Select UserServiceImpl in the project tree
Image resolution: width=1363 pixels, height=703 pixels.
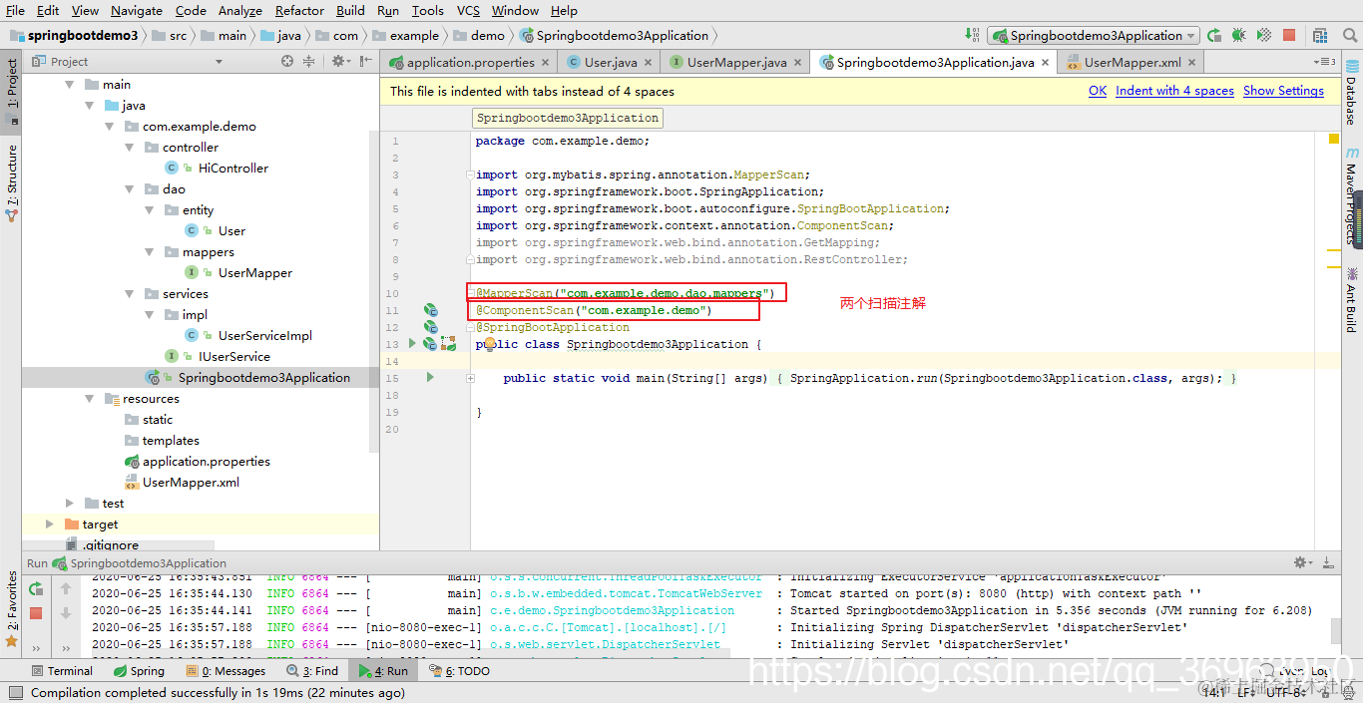click(265, 336)
